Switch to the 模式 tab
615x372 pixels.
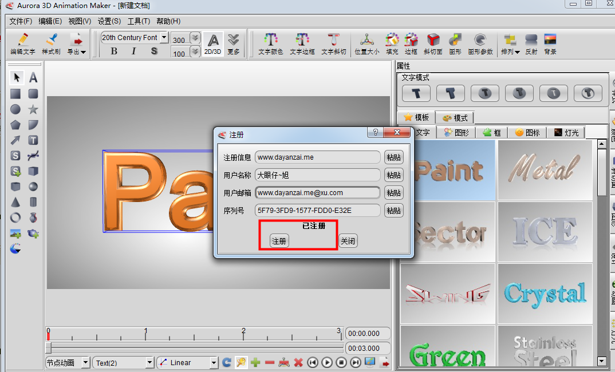pyautogui.click(x=455, y=117)
